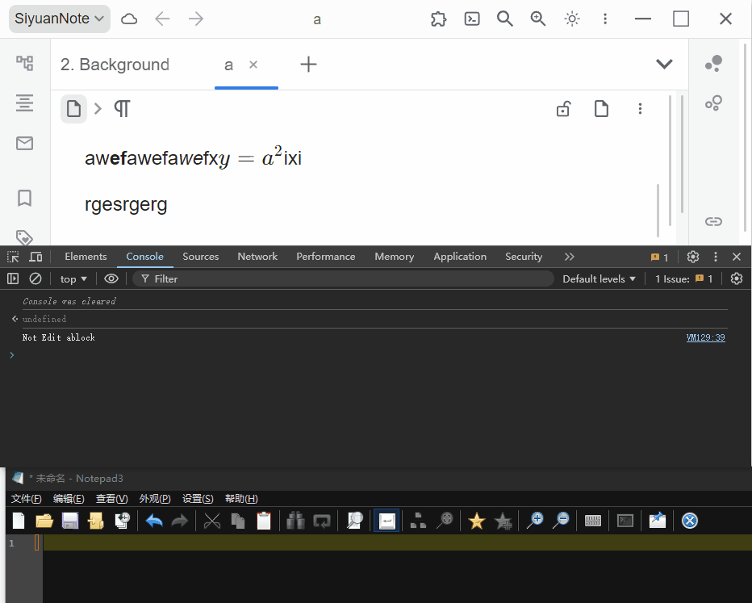Open the 查看(V) menu in Notepad3
Image resolution: width=752 pixels, height=603 pixels.
coord(111,498)
